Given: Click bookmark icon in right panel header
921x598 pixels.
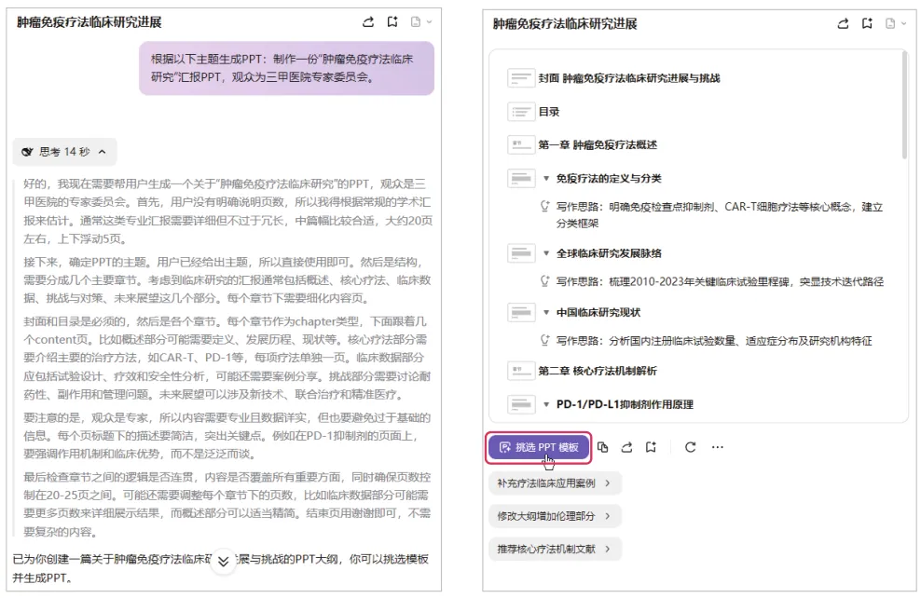Looking at the screenshot, I should [867, 23].
